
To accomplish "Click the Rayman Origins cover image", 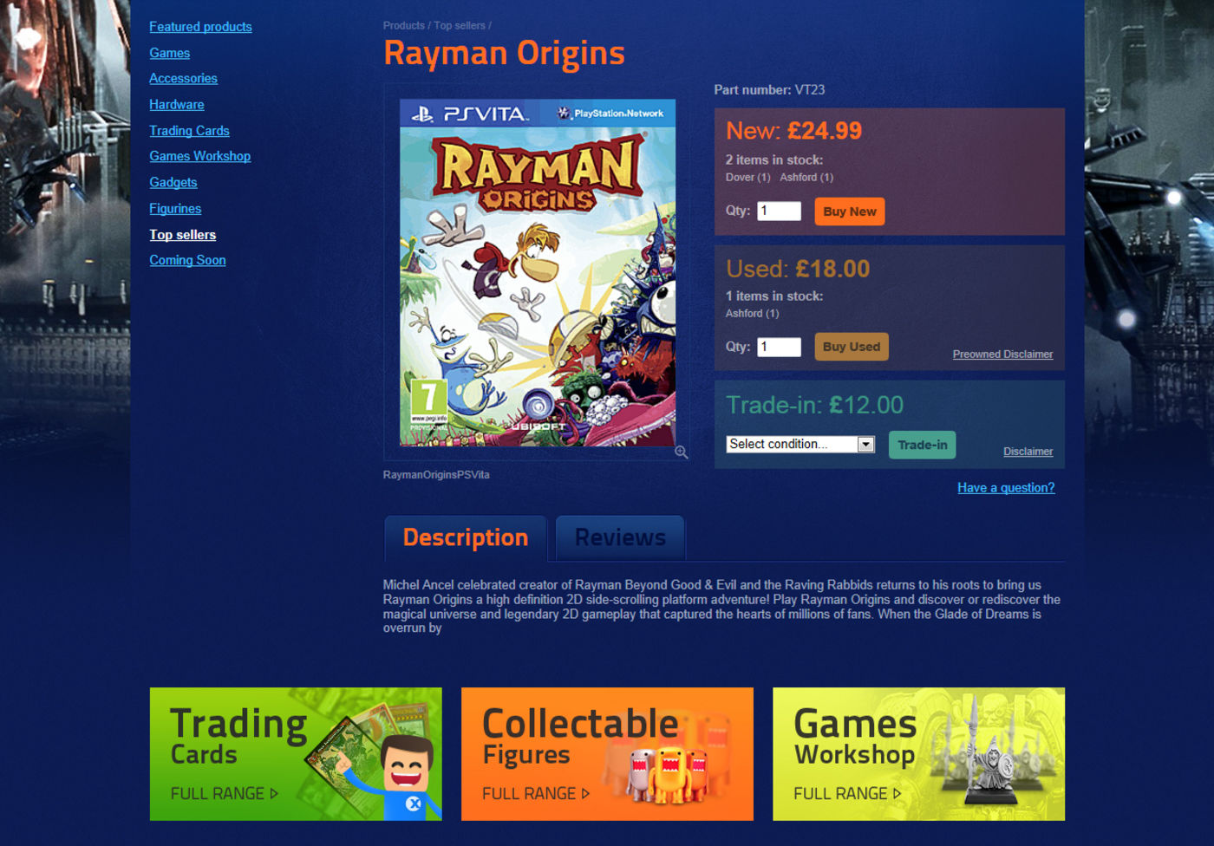I will tap(537, 272).
